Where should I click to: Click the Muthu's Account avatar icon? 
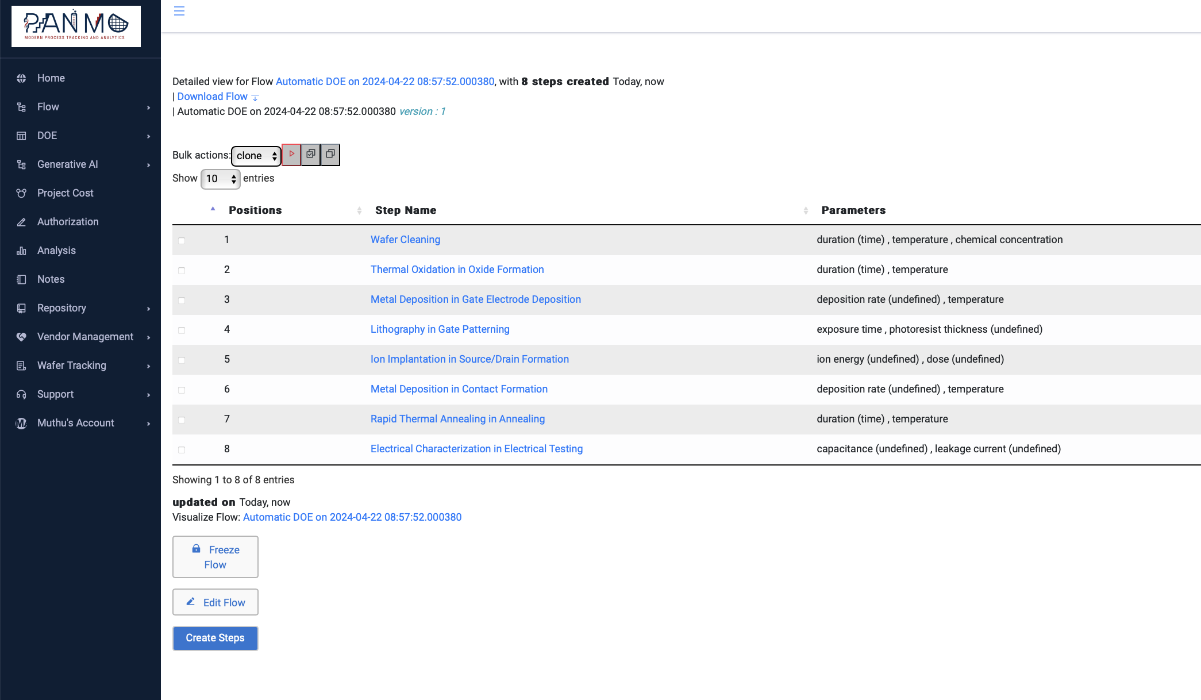21,423
